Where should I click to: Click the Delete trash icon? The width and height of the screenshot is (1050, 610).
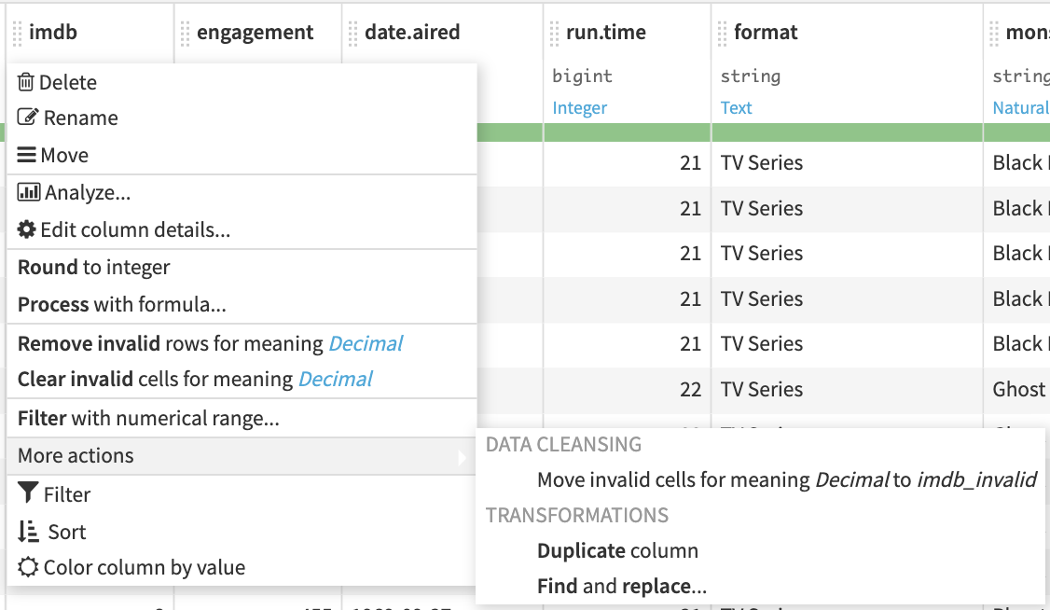(26, 82)
